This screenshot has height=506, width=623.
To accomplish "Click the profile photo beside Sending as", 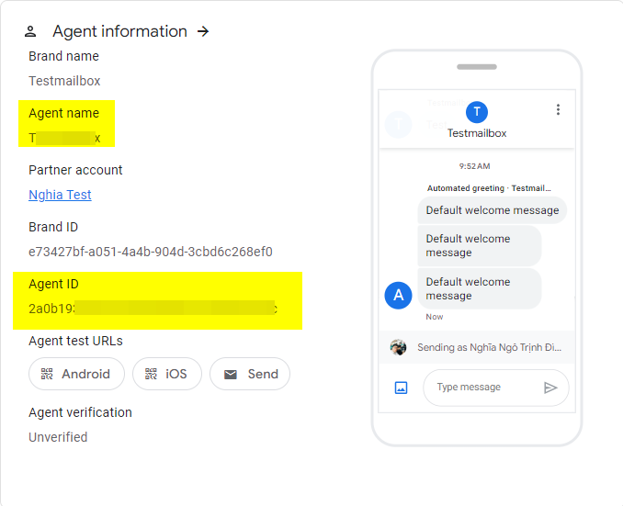I will pyautogui.click(x=398, y=347).
